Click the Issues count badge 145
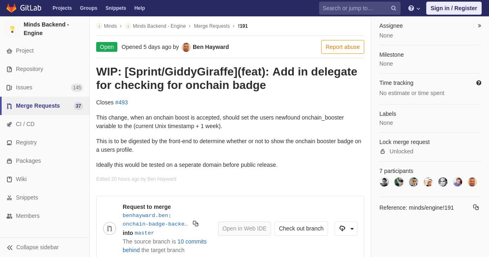 (77, 88)
